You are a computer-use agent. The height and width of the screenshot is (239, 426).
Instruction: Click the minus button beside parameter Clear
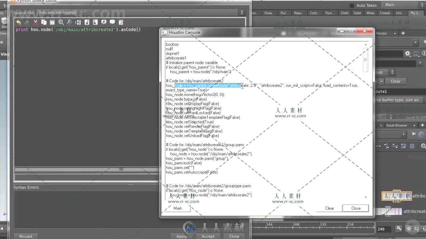point(382,81)
